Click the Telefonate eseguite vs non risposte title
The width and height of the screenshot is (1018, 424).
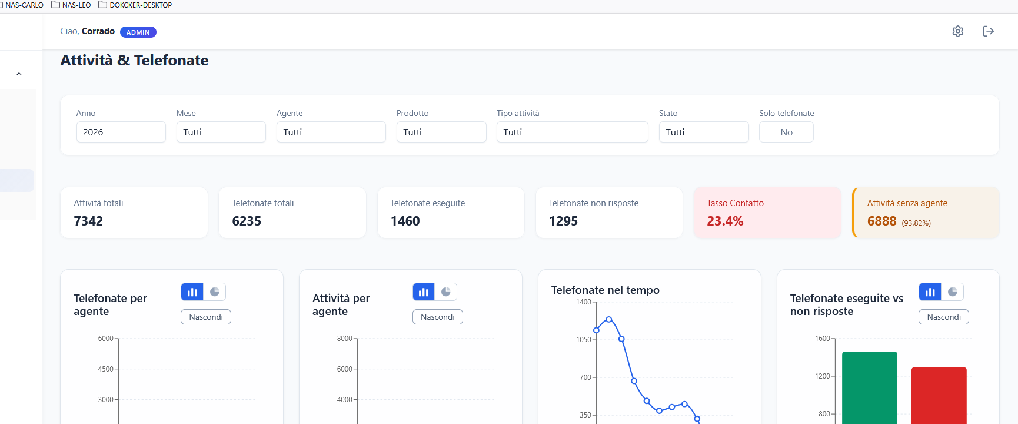coord(847,305)
